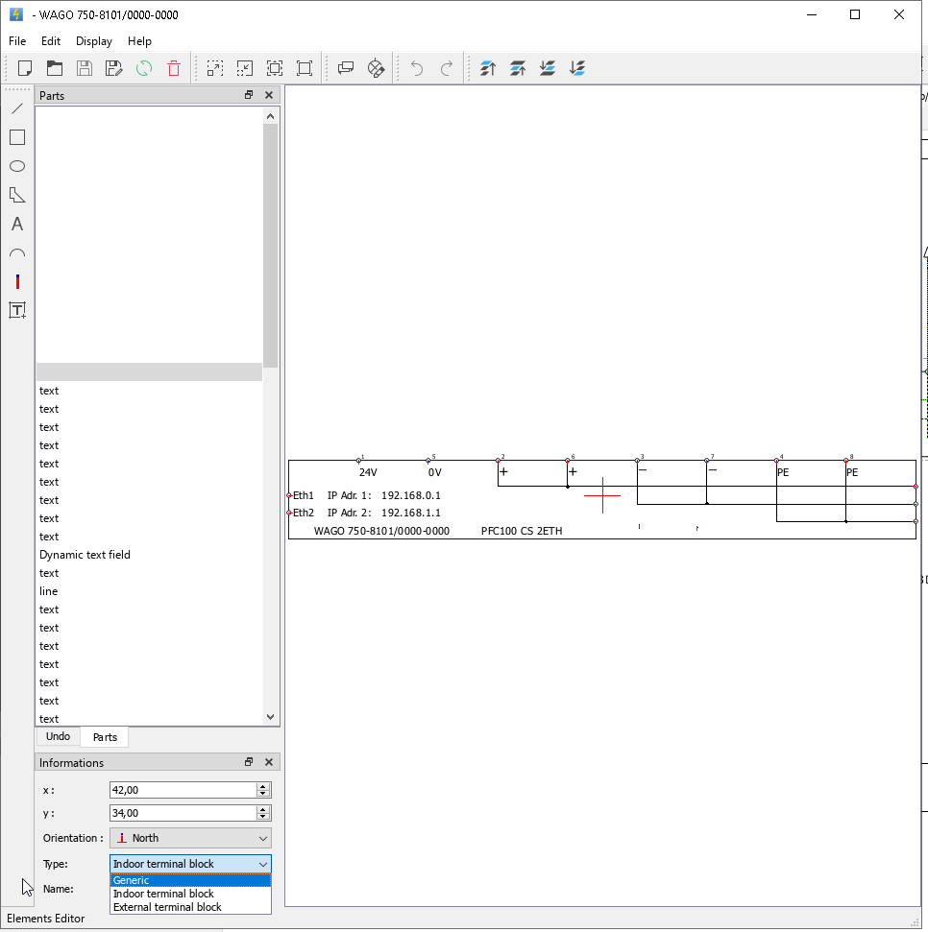Viewport: 928px width, 932px height.
Task: Float the Parts panel
Action: pos(249,95)
